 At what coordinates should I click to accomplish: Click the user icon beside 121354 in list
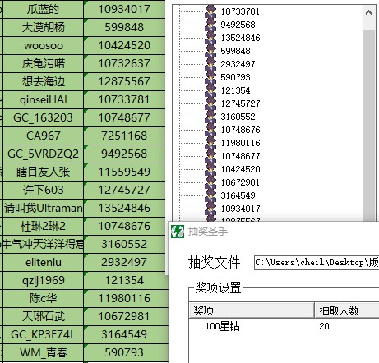(210, 90)
